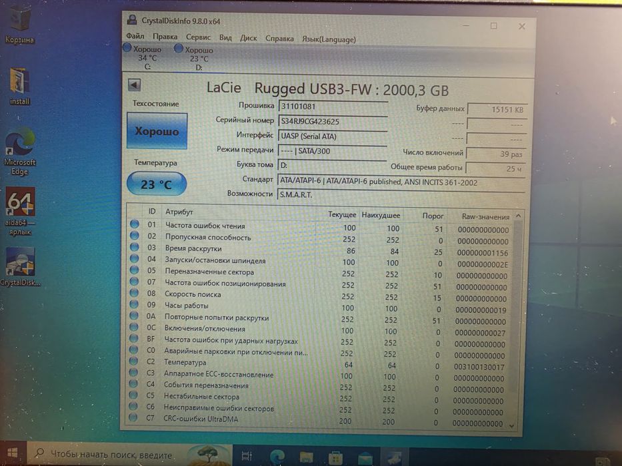Click status icon for 09 Часы работы
Screen dimensions: 622x466
(x=134, y=304)
